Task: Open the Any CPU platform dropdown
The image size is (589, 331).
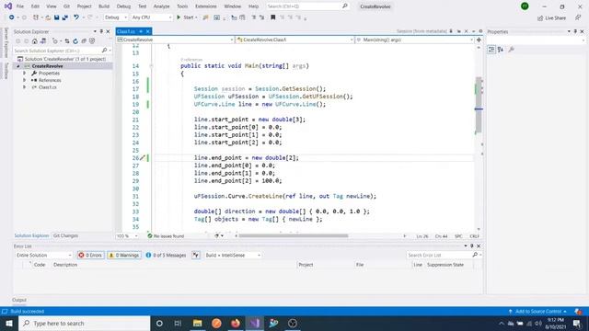Action: [x=151, y=17]
